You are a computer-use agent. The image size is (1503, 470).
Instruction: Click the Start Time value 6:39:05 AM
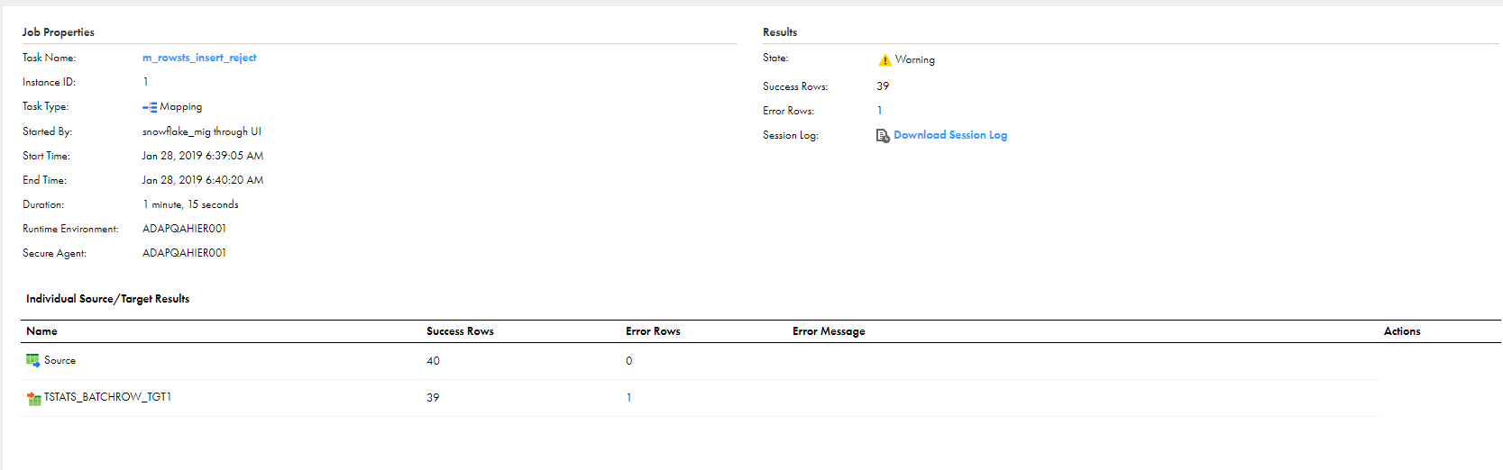(x=203, y=156)
